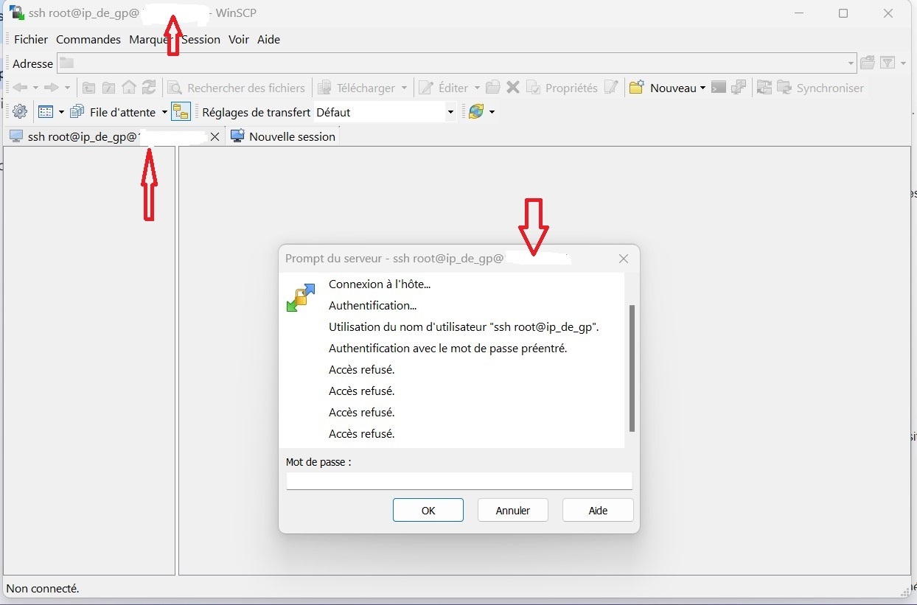Close the Prompt du serveur dialog
This screenshot has height=605, width=917.
point(624,259)
